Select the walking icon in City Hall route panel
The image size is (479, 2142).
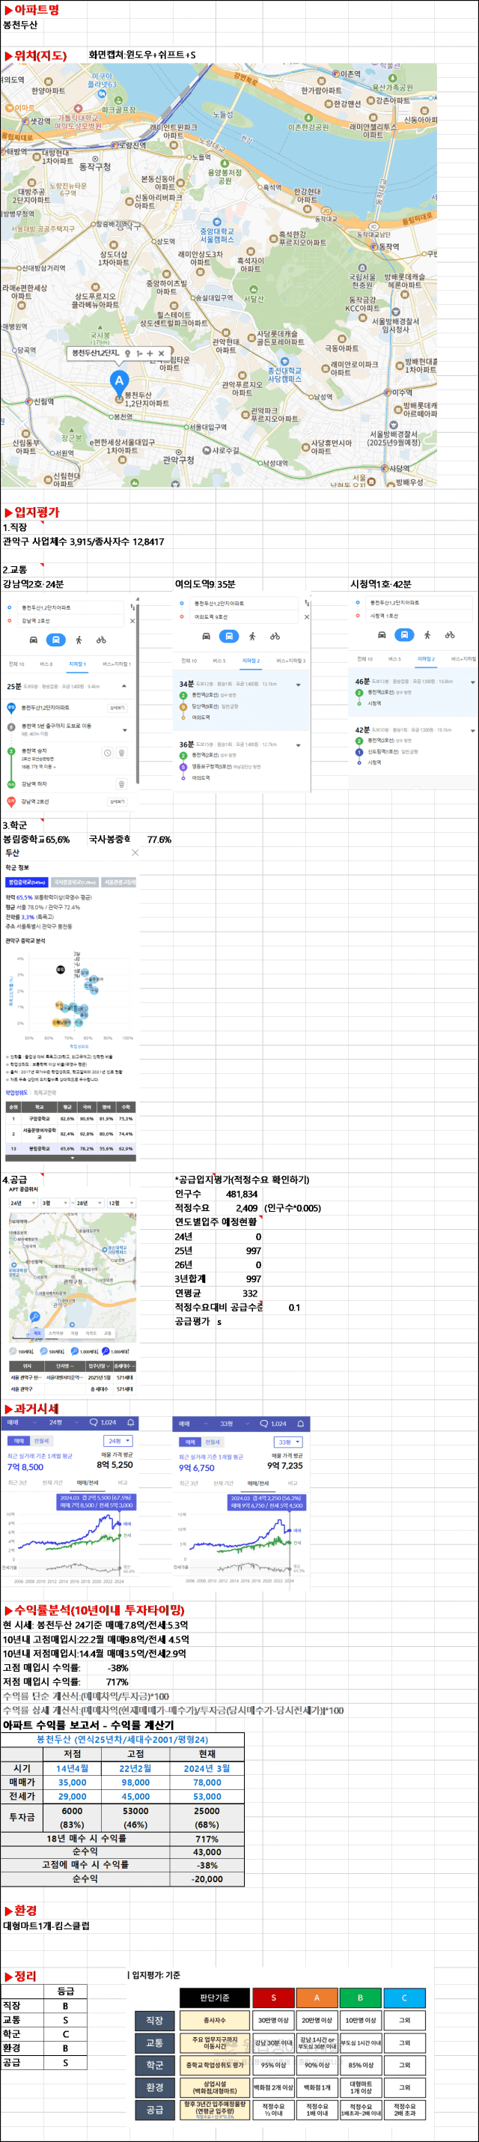(427, 634)
